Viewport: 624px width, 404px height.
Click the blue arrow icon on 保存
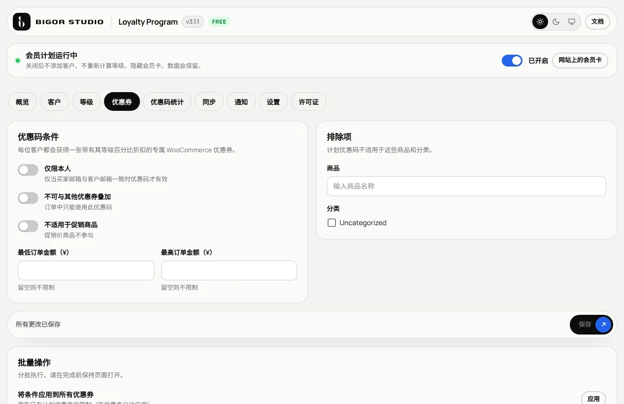point(603,325)
